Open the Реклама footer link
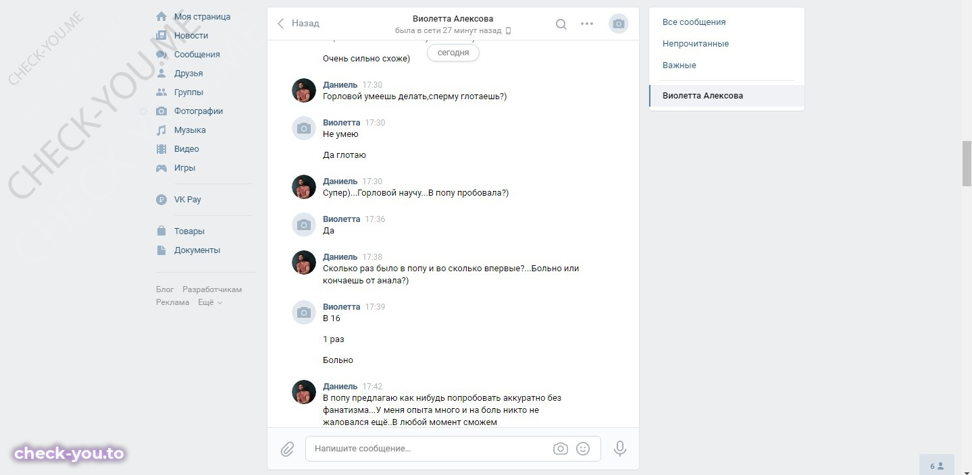Image resolution: width=972 pixels, height=475 pixels. click(x=173, y=302)
